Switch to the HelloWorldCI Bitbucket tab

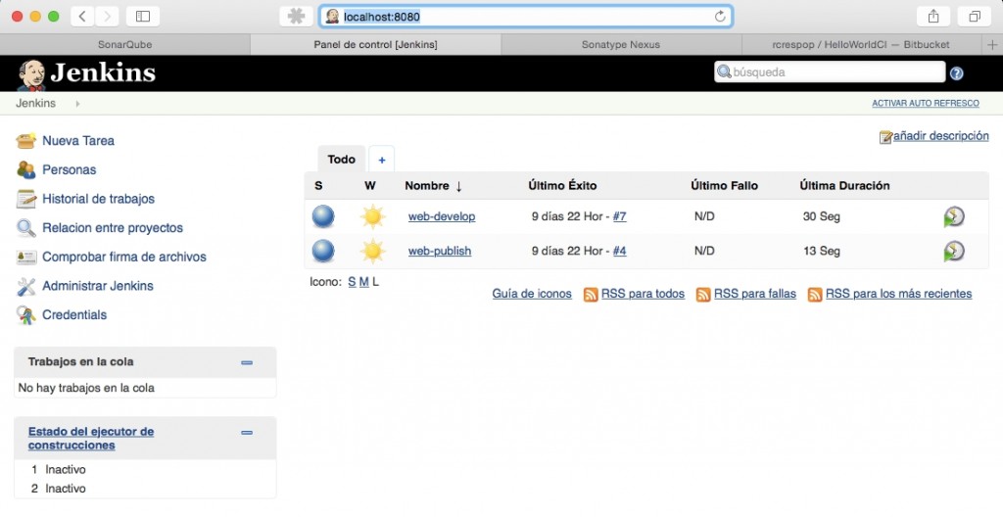click(x=860, y=45)
